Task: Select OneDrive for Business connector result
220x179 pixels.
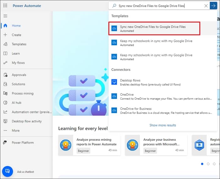Action: 163,110
